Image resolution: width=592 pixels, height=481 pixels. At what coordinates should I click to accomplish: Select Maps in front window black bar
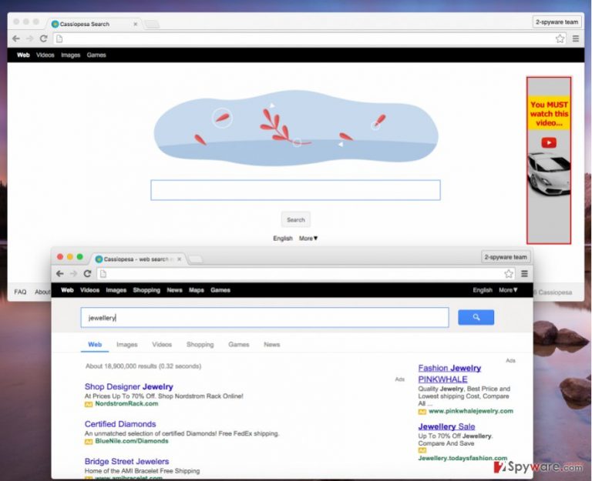197,290
